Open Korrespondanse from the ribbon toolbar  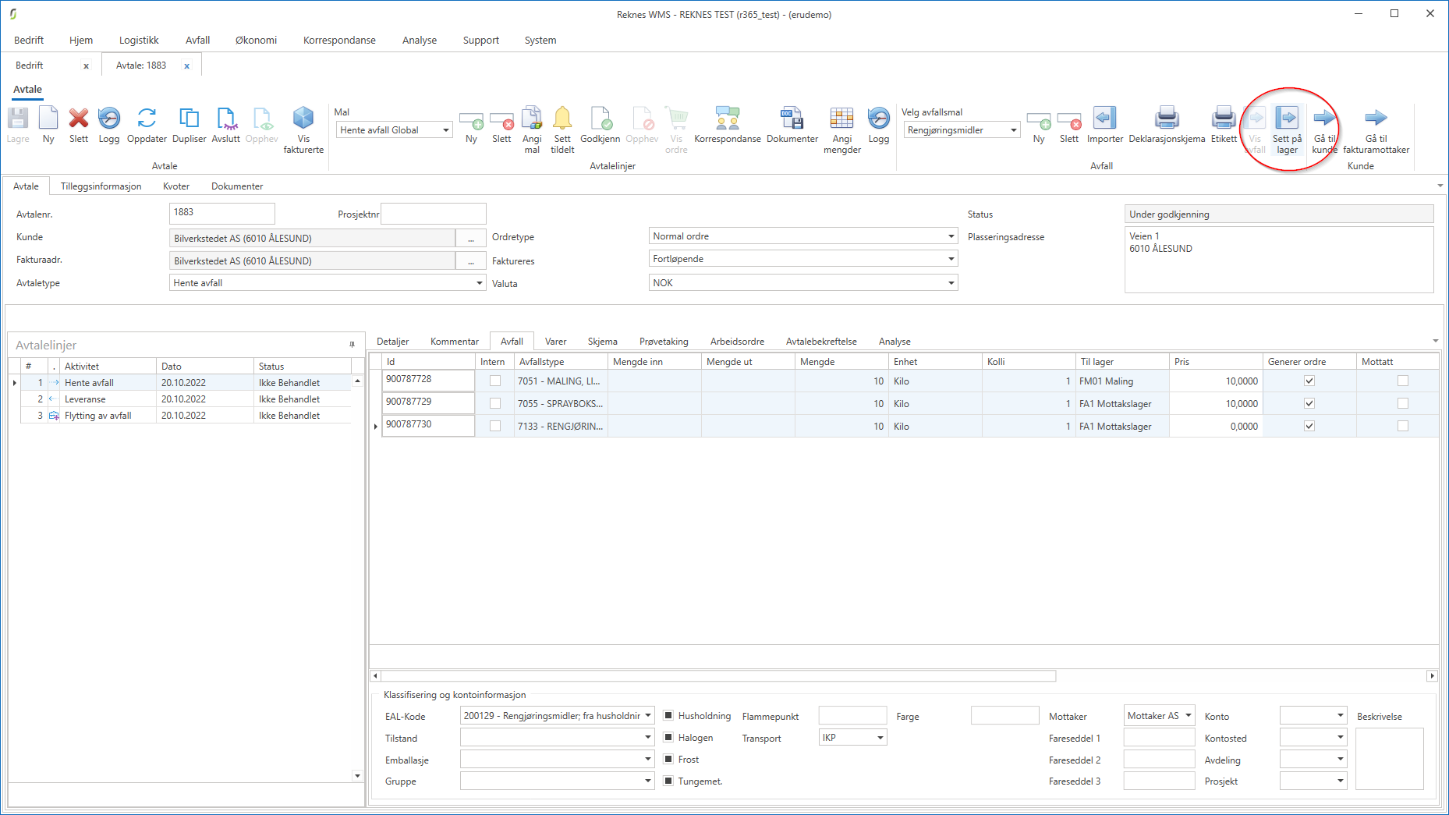(x=728, y=126)
